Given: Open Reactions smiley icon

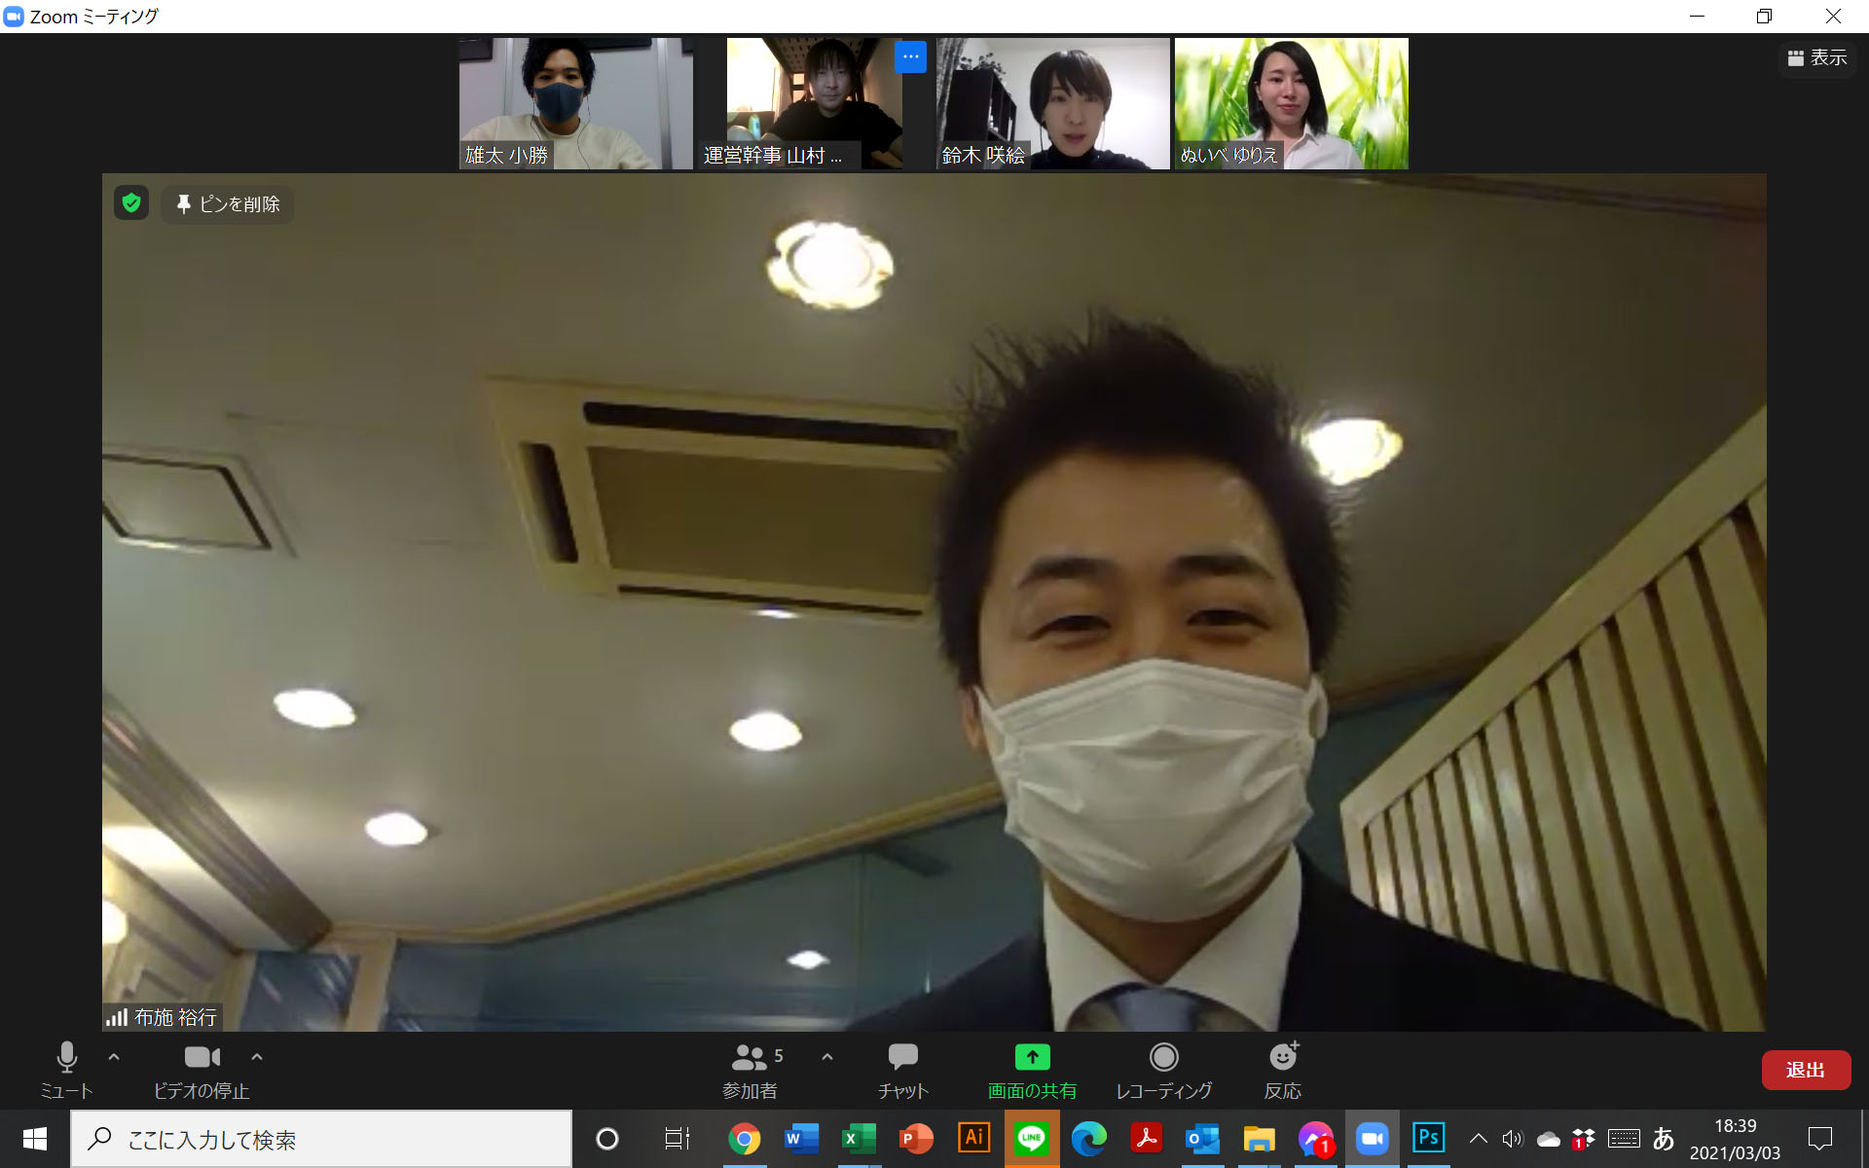Looking at the screenshot, I should [1283, 1058].
